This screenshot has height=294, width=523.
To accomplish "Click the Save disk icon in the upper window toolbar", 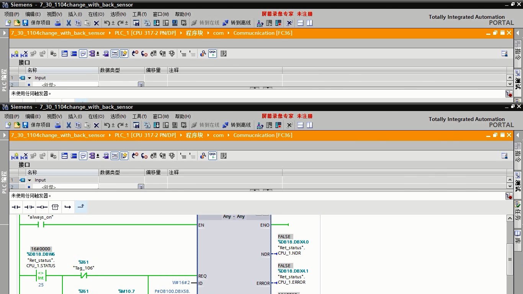I will click(25, 23).
